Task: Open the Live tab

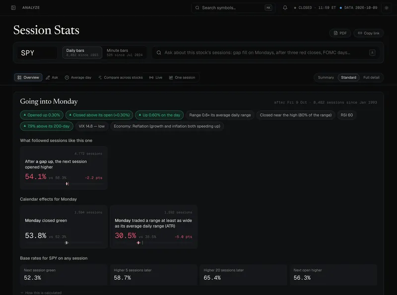Action: click(x=156, y=78)
